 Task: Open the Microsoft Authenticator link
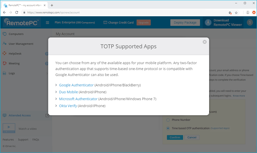click(78, 99)
